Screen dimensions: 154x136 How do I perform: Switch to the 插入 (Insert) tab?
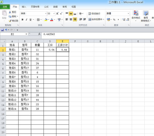coord(24,7)
